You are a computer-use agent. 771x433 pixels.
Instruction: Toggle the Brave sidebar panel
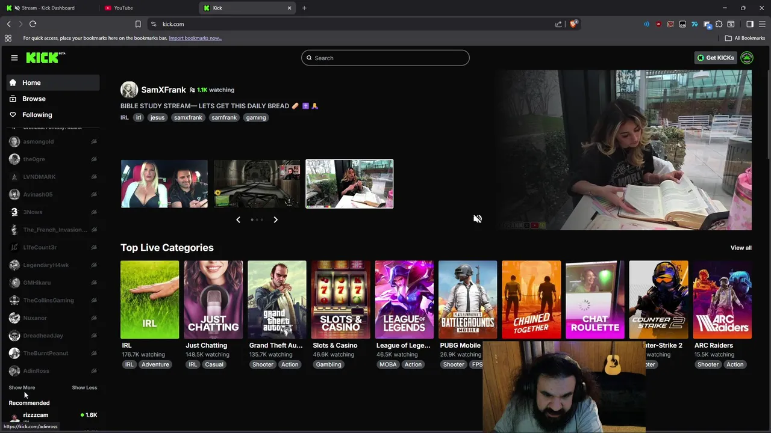(750, 24)
